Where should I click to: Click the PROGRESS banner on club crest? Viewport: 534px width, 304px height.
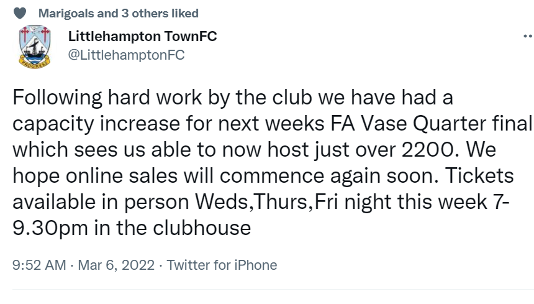[35, 64]
